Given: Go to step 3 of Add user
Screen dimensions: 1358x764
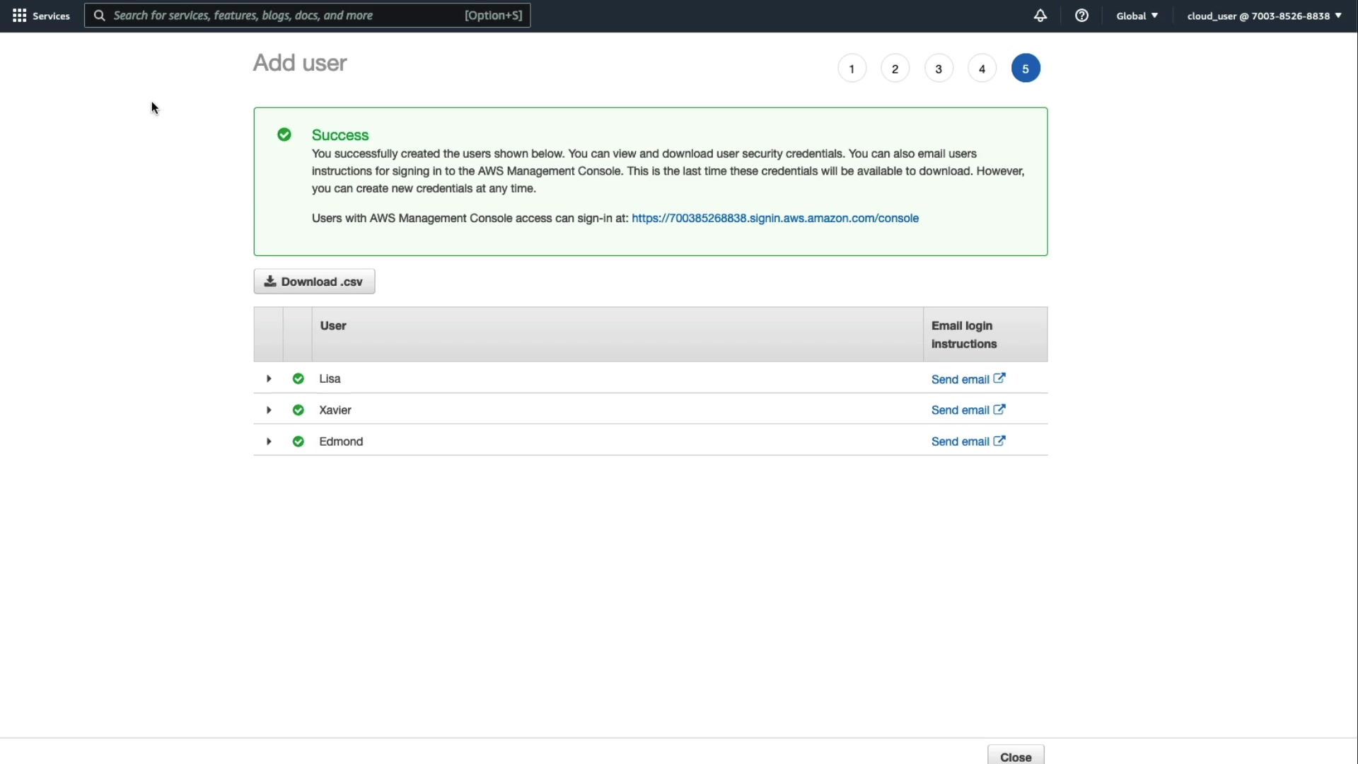Looking at the screenshot, I should point(939,69).
